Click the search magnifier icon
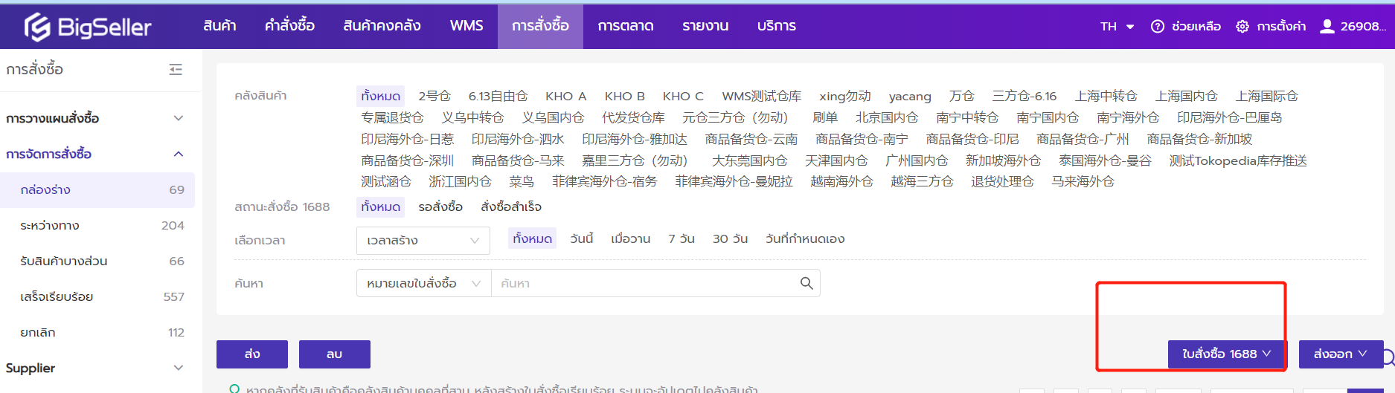Image resolution: width=1395 pixels, height=393 pixels. tap(806, 283)
